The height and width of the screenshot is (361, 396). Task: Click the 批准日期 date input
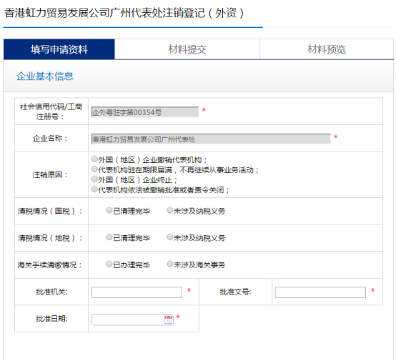tap(132, 320)
